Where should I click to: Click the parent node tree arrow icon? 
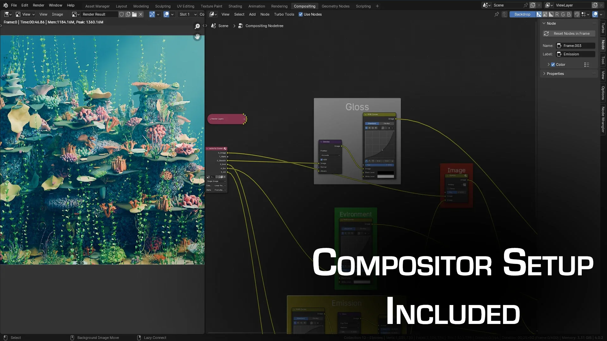[505, 14]
